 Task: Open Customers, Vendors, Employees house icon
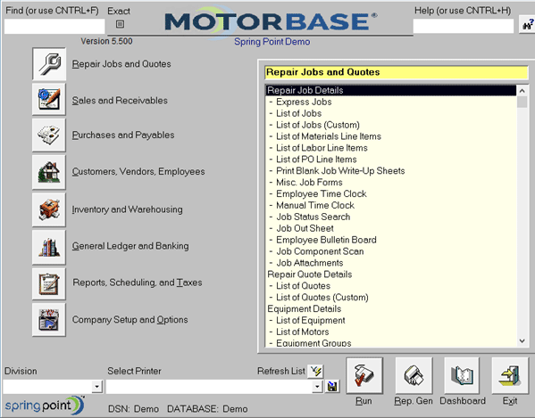[49, 172]
